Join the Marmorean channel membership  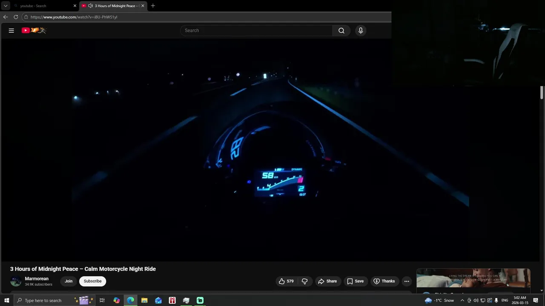[x=69, y=281]
